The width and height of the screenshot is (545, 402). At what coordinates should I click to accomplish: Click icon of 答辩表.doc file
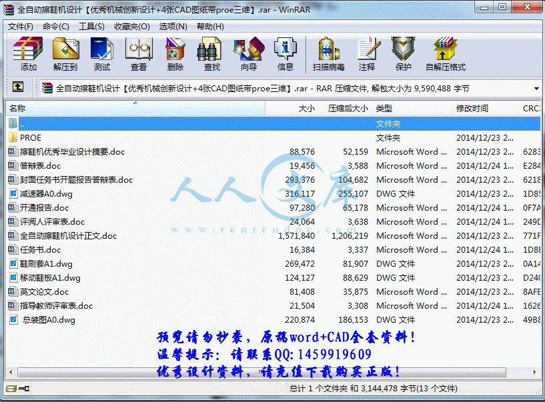point(13,166)
